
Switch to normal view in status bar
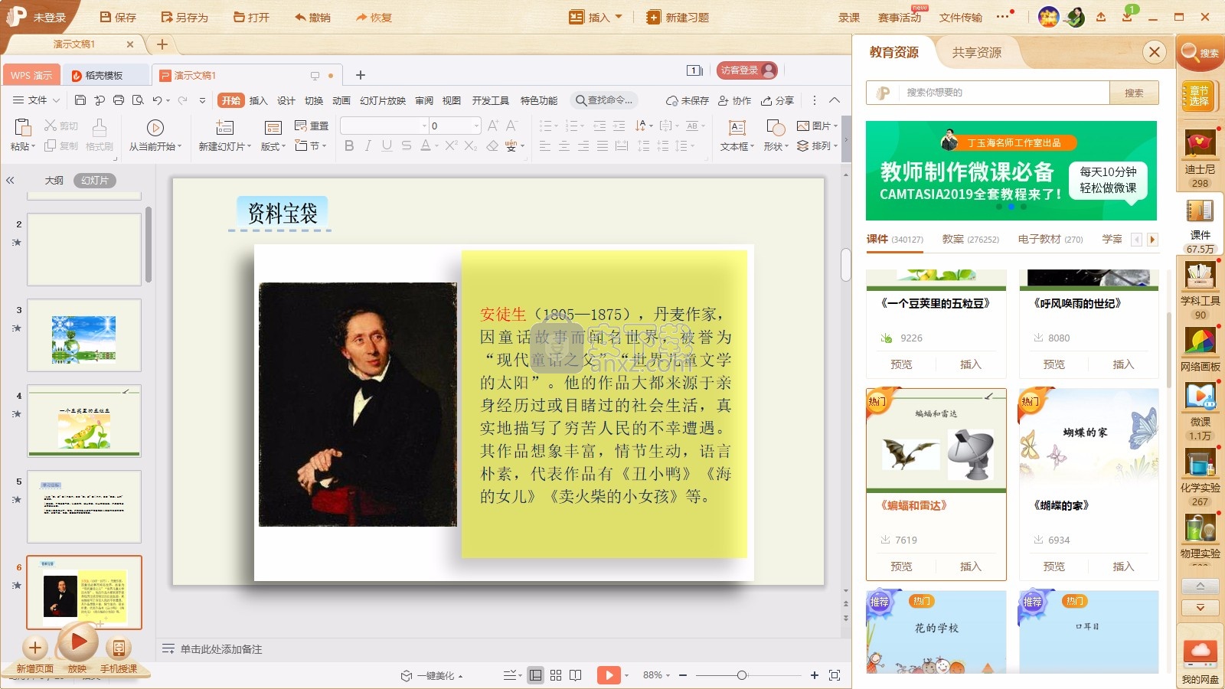536,675
